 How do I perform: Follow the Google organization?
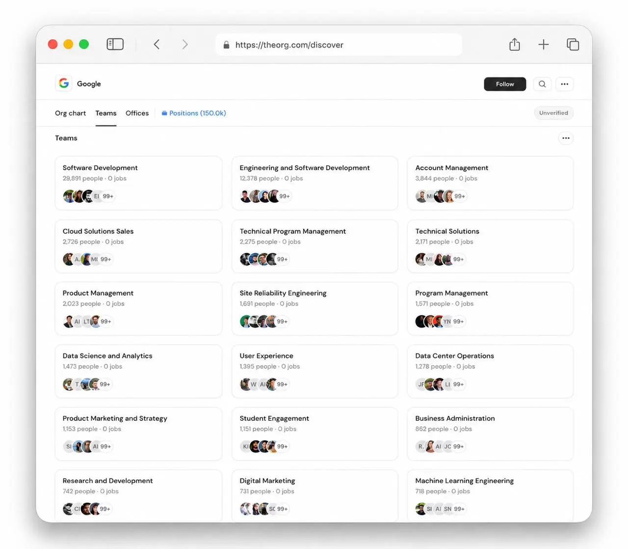click(505, 84)
